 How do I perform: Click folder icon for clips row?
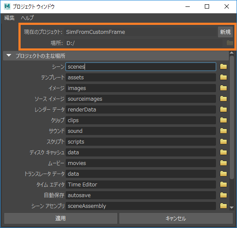(x=223, y=120)
